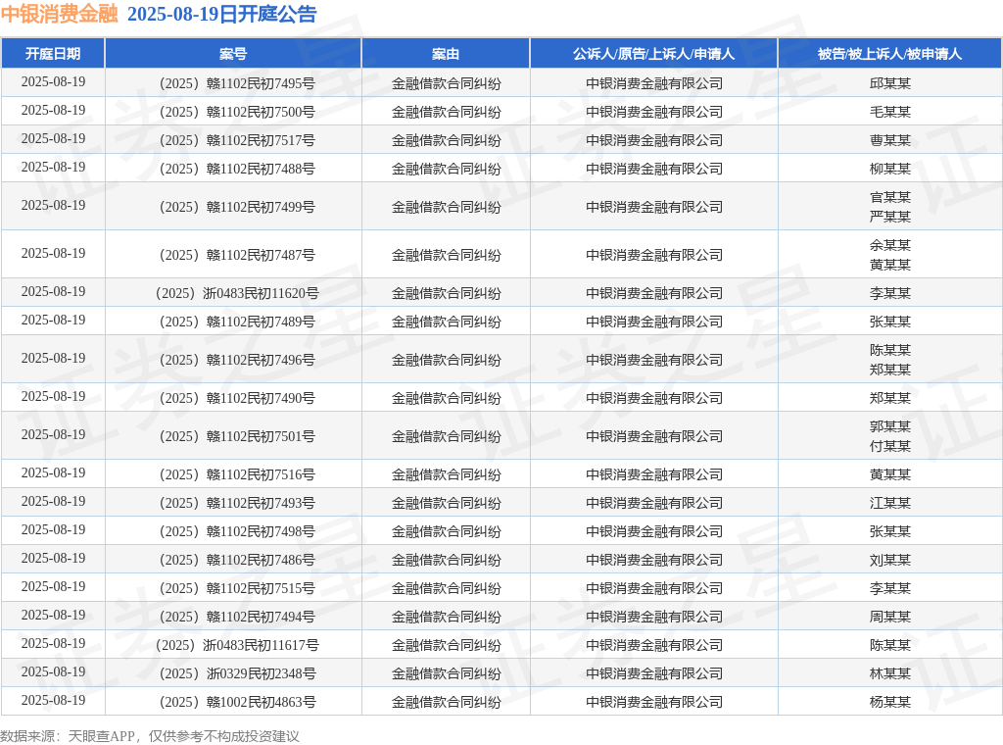Select case number 赣1102民初7517号
Viewport: 1003px width, 745px height.
[x=236, y=140]
